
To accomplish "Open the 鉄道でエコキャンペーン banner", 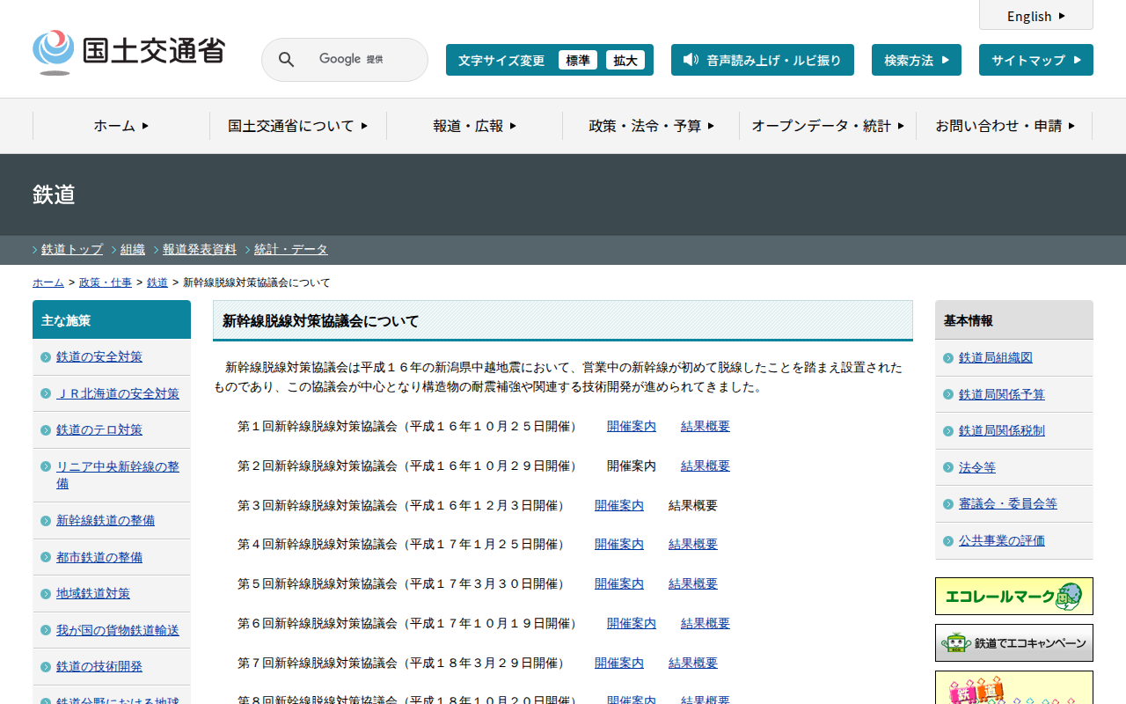I will [1013, 642].
